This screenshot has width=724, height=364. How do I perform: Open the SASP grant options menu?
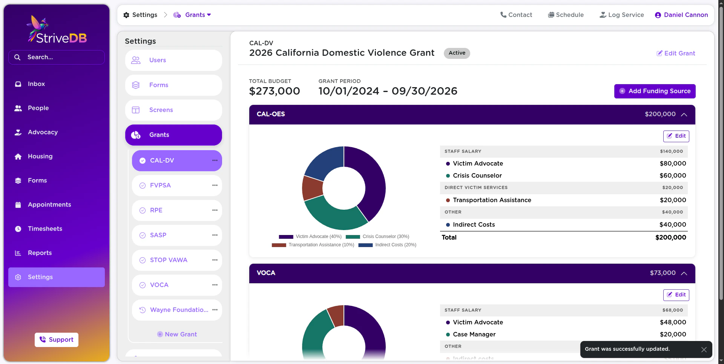coord(215,235)
